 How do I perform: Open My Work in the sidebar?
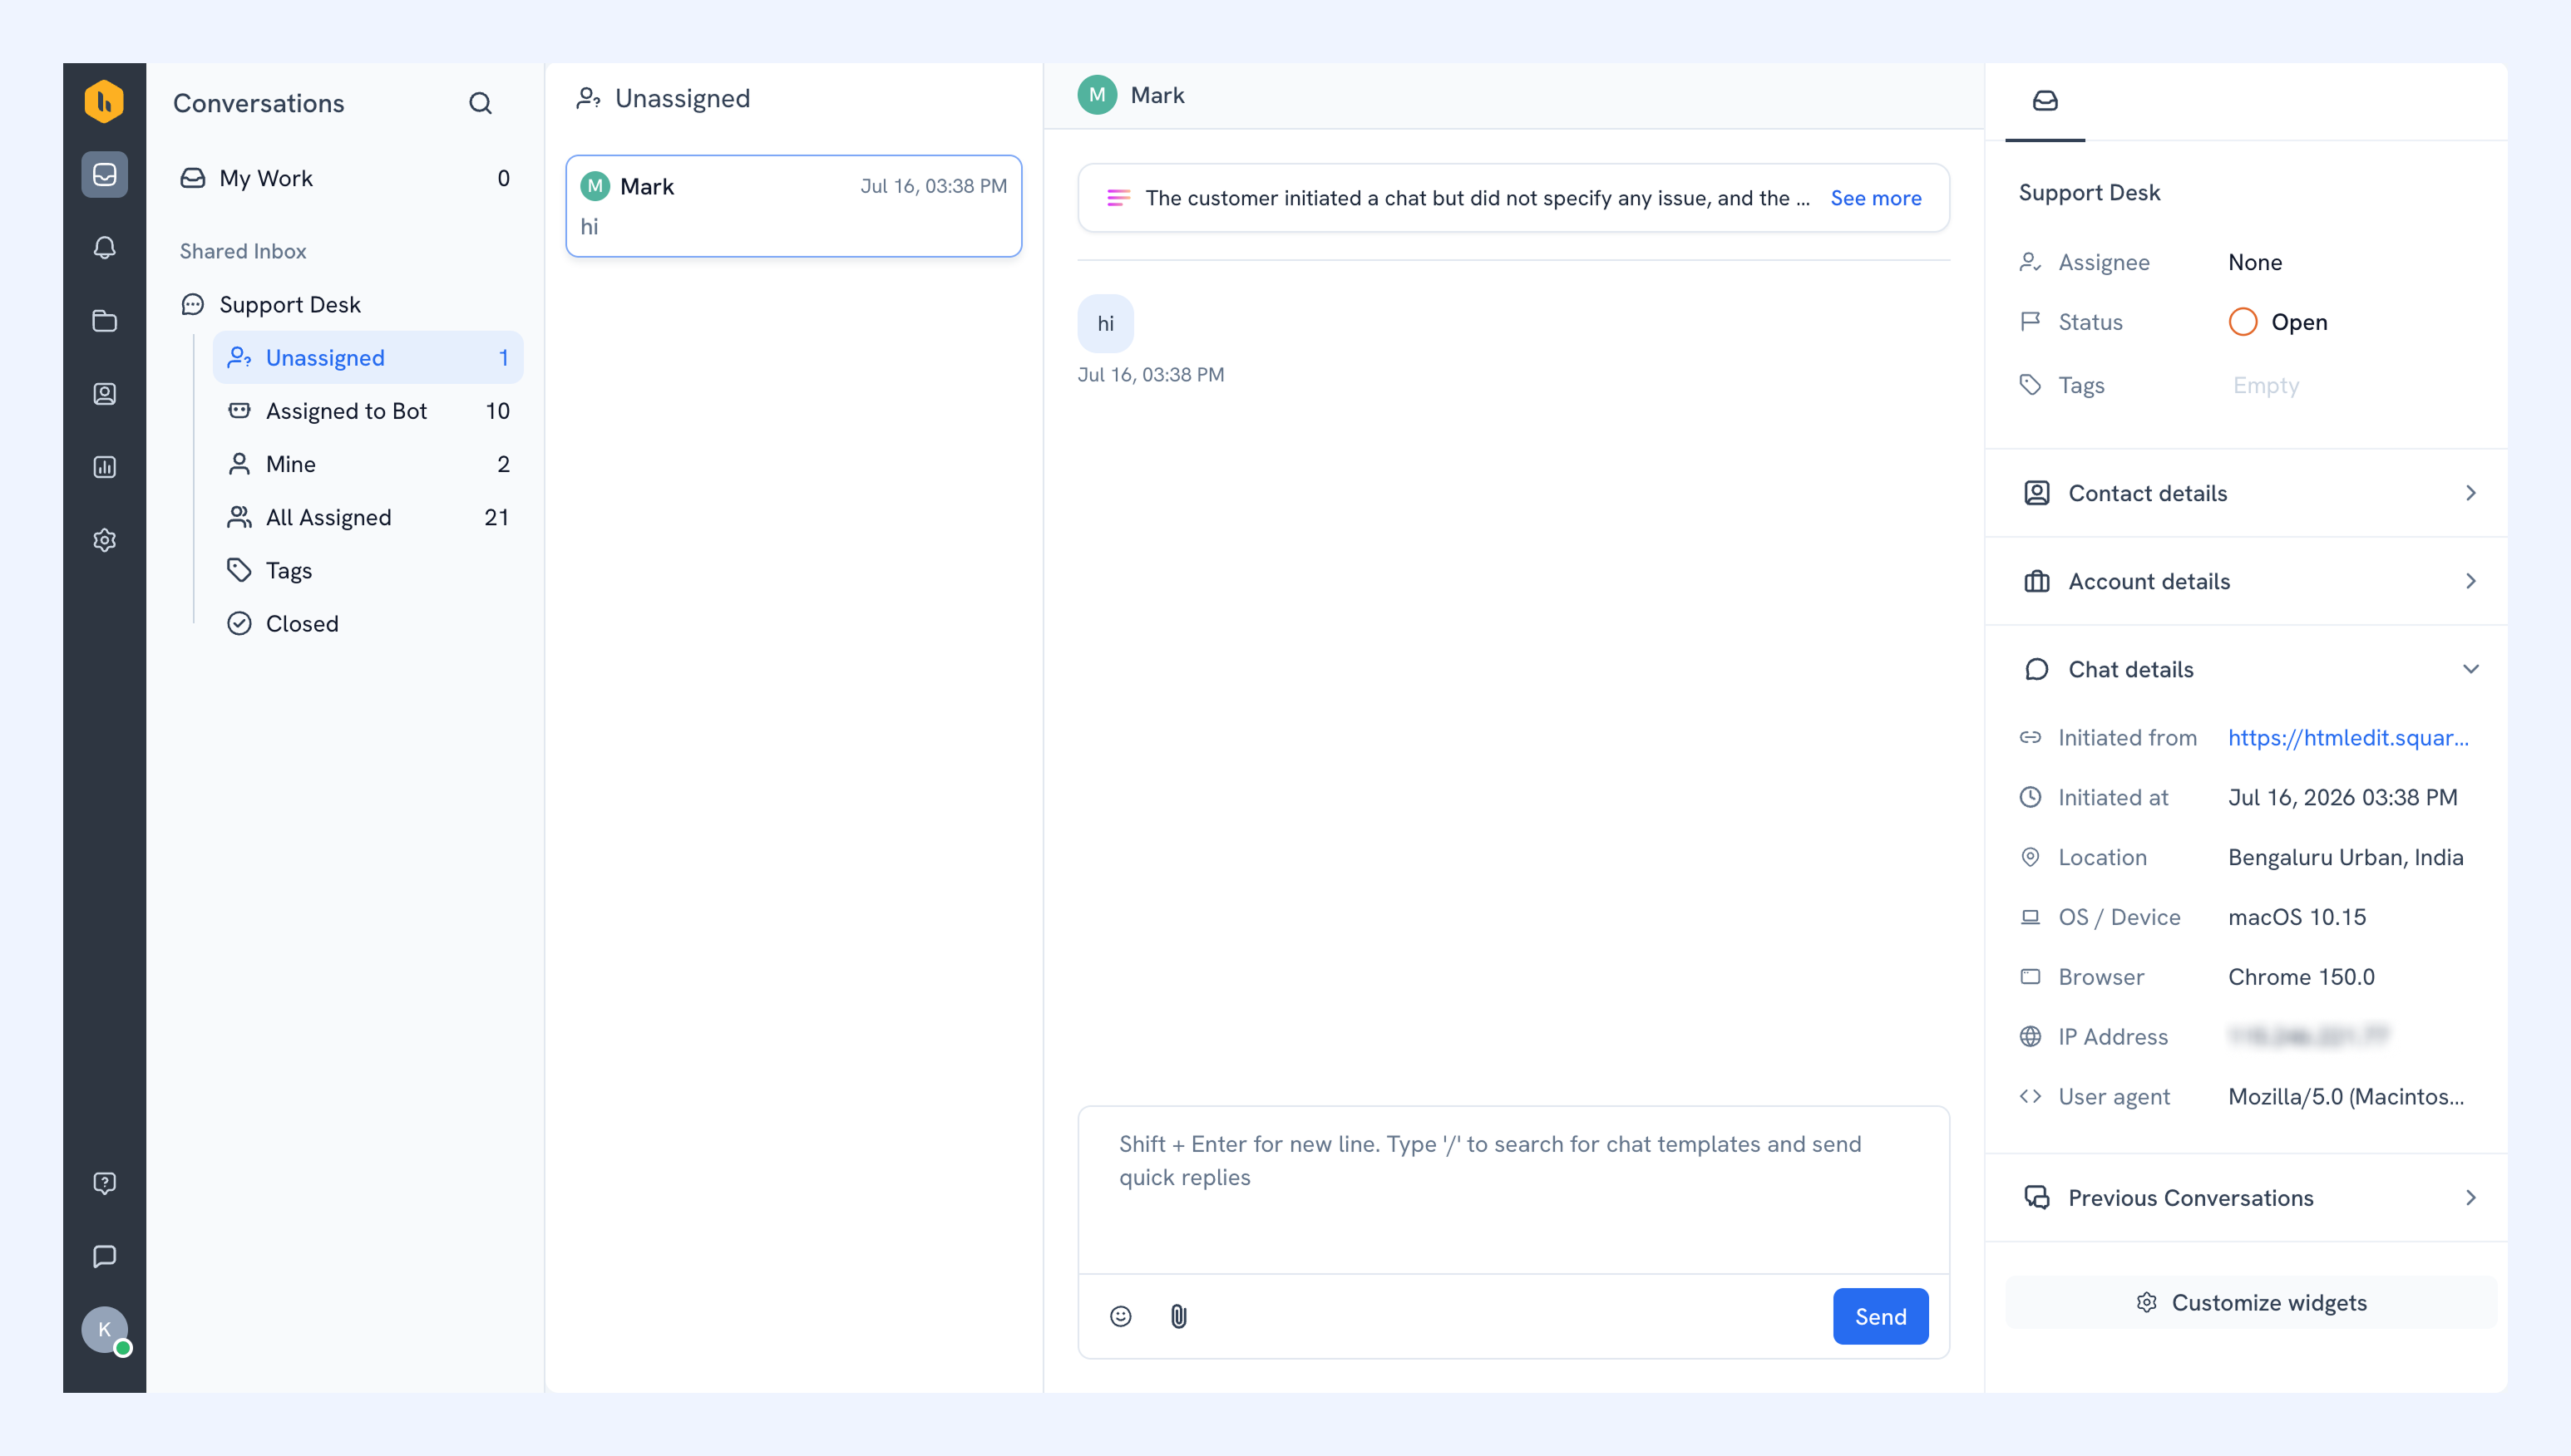point(345,178)
